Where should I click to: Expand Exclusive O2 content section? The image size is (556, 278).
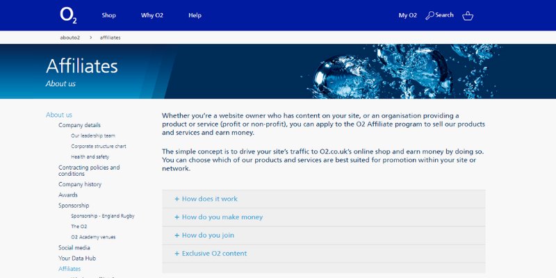(x=324, y=254)
